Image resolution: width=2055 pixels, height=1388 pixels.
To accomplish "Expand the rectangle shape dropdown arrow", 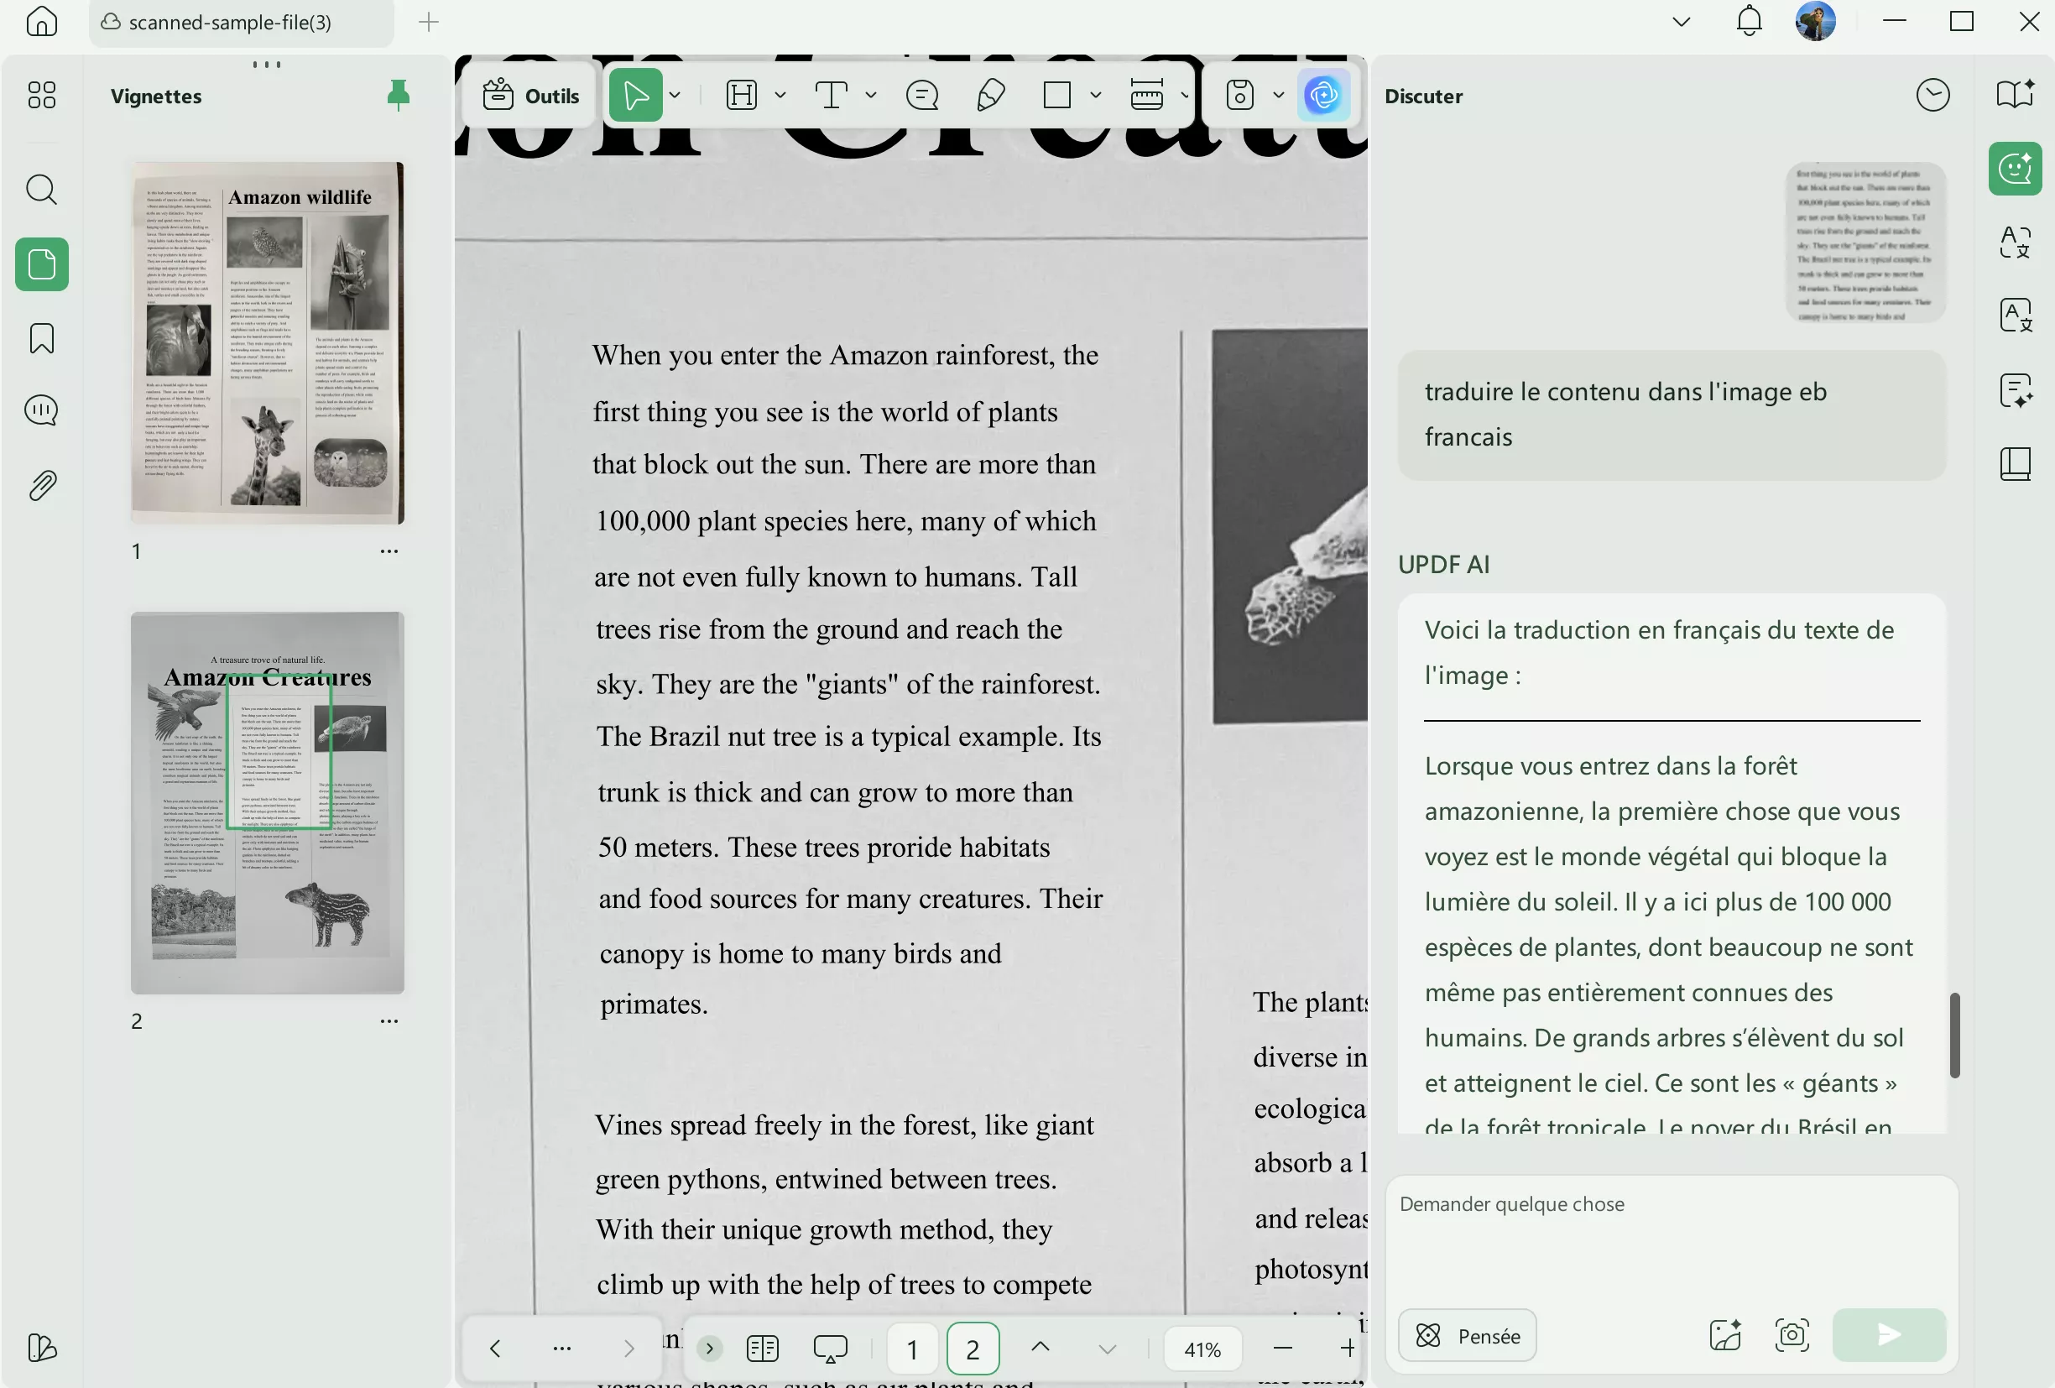I will (x=1096, y=95).
